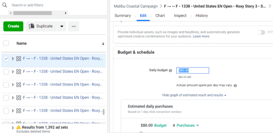Click the filter bar's right scroll arrow
This screenshot has width=273, height=133.
[x=66, y=13]
